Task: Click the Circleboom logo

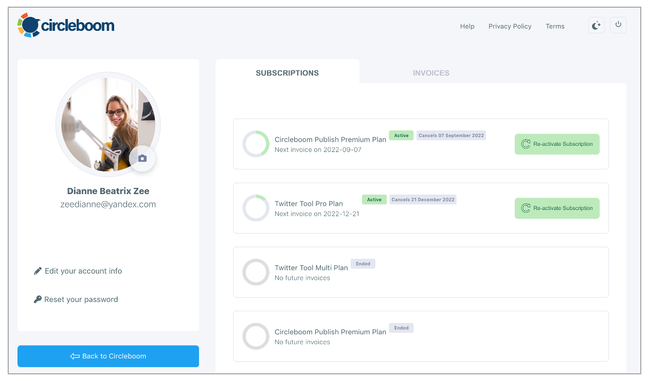Action: pyautogui.click(x=66, y=25)
